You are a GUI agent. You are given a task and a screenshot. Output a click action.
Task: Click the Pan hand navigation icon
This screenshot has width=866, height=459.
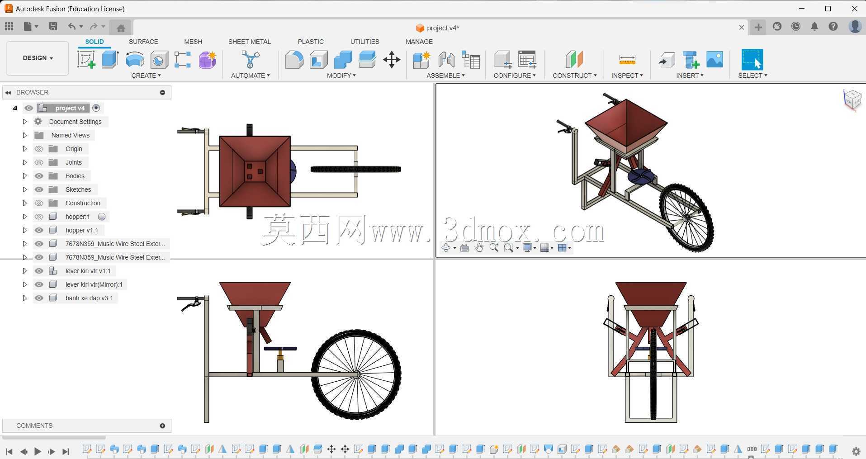click(479, 247)
